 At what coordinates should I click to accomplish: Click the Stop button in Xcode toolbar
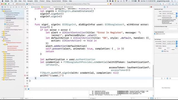(13, 4)
